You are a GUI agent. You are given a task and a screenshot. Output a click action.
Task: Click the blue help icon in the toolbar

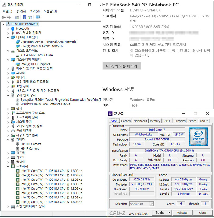[x=24, y=17]
